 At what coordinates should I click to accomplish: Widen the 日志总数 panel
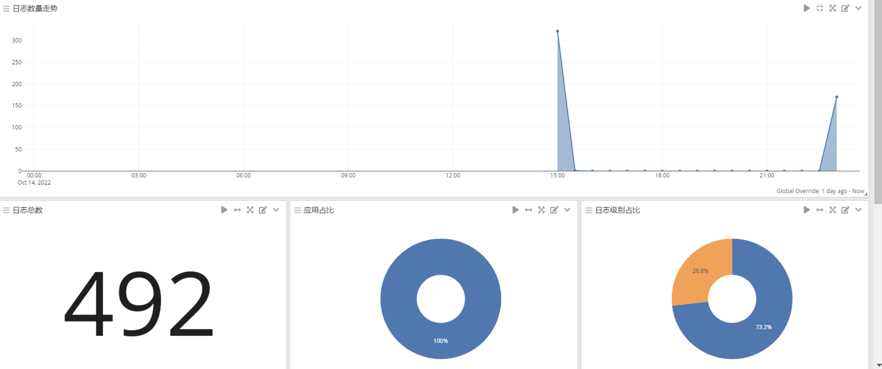pyautogui.click(x=237, y=210)
